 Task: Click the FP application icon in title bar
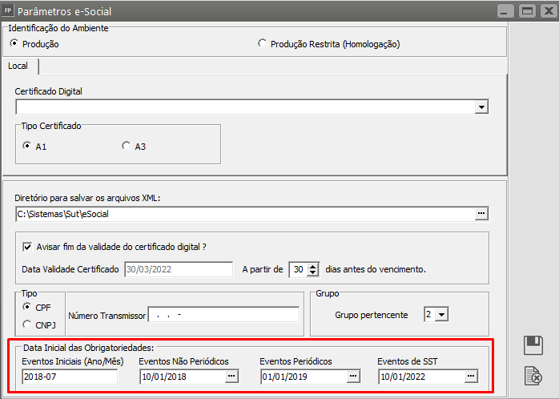coord(9,11)
